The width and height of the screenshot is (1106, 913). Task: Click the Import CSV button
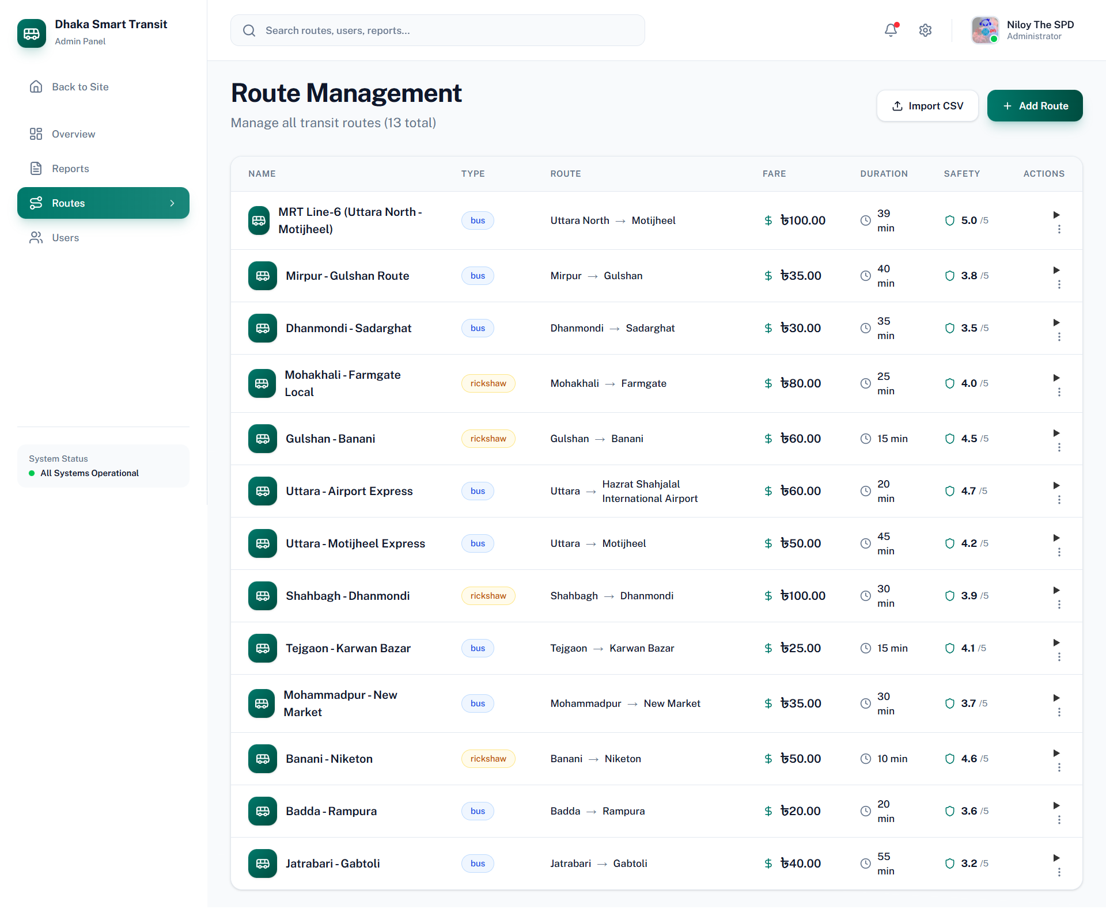click(x=927, y=106)
